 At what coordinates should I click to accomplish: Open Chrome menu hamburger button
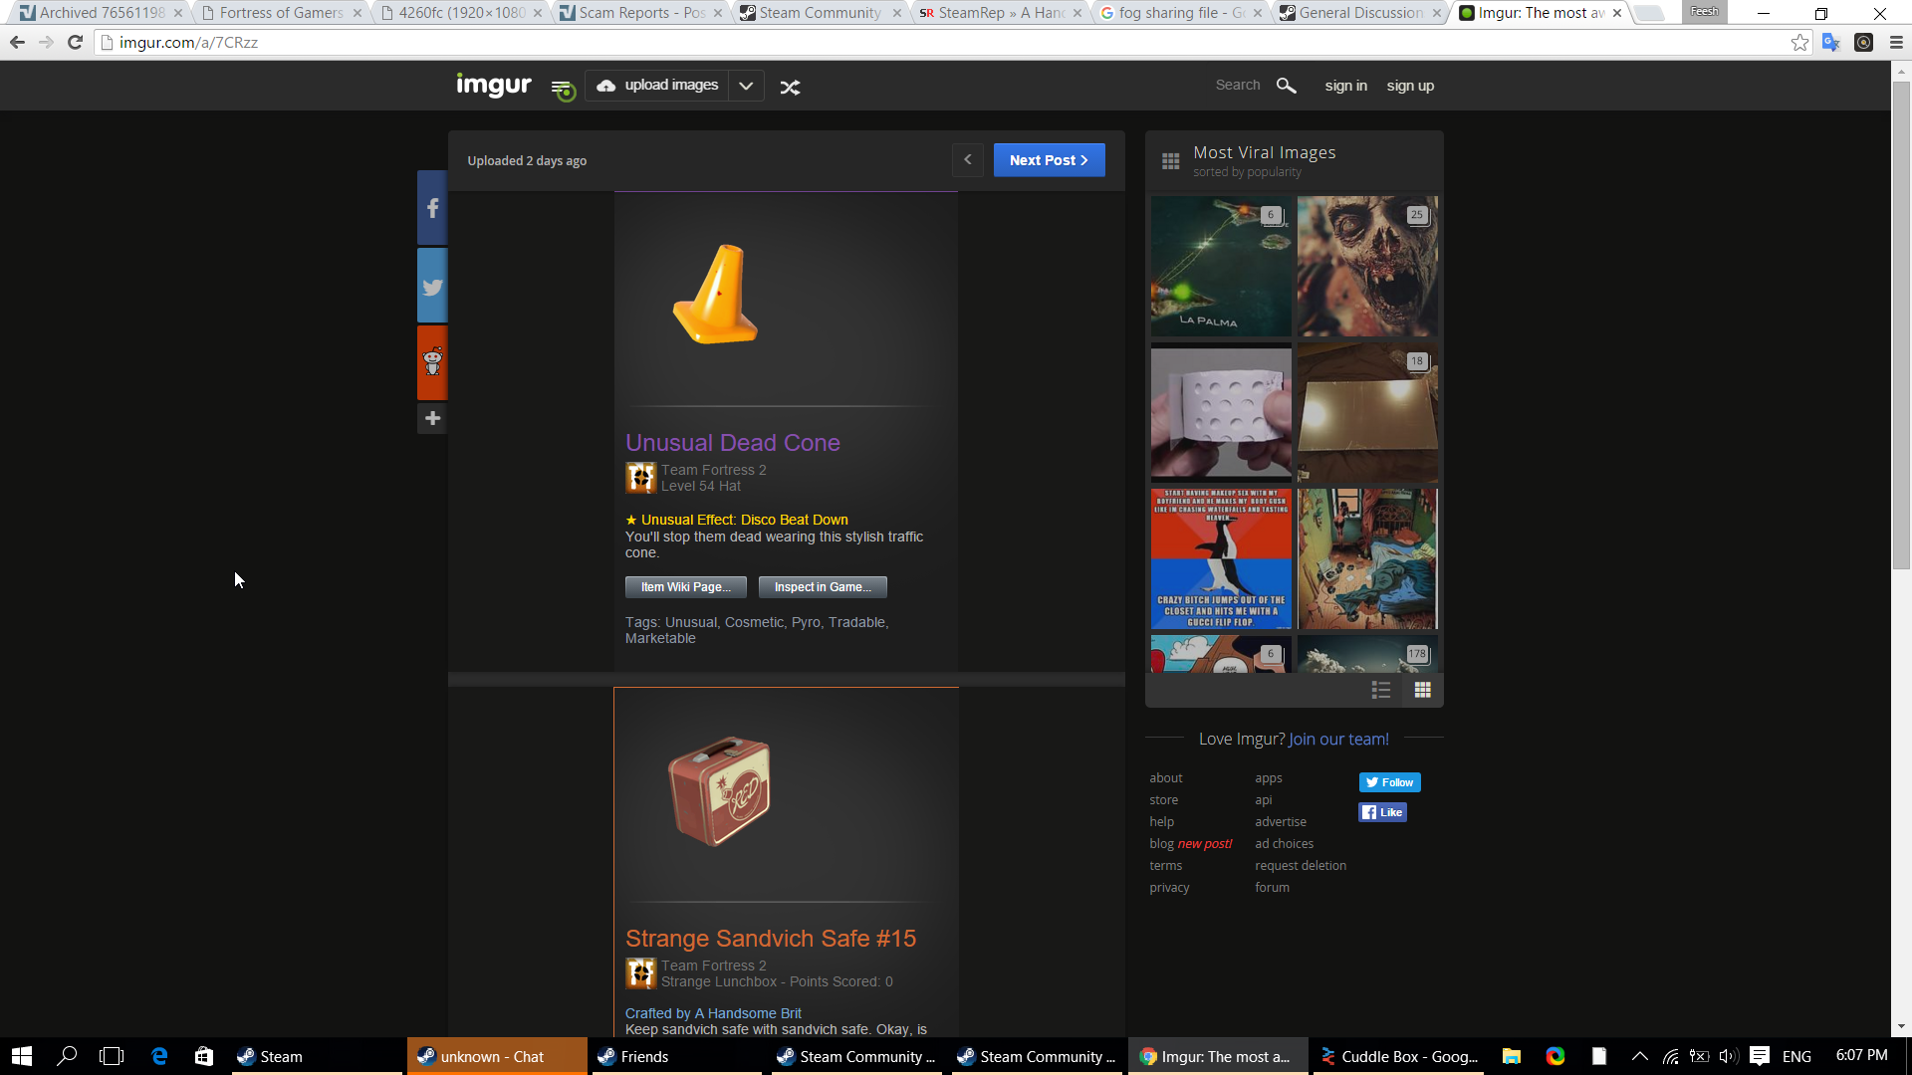click(1896, 43)
